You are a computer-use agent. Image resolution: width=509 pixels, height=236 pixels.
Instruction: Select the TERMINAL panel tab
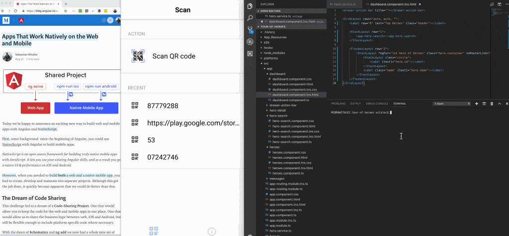399,104
